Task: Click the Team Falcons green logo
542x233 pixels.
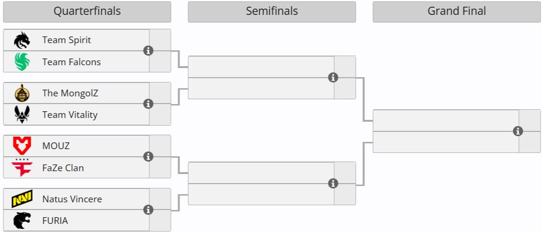Action: tap(22, 62)
